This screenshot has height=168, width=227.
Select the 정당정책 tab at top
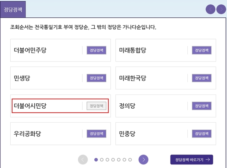13,10
